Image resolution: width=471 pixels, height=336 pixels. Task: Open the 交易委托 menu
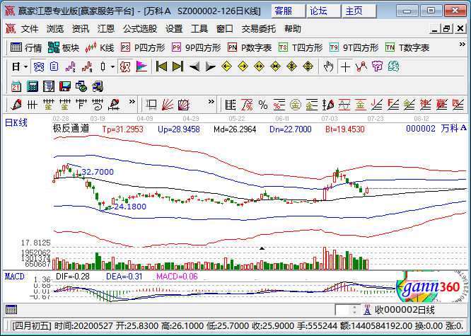pos(258,29)
